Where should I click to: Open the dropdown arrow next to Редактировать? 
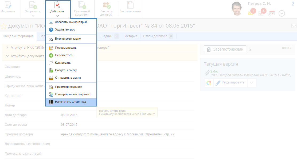(x=252, y=83)
